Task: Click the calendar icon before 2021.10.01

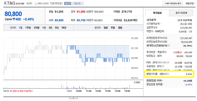Action: [x=36, y=3]
